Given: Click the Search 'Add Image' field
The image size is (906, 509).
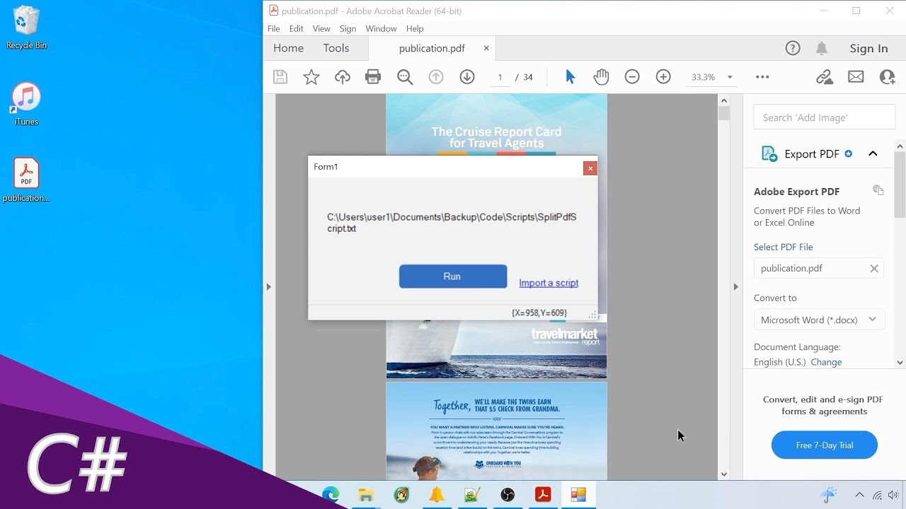Looking at the screenshot, I should pyautogui.click(x=825, y=117).
